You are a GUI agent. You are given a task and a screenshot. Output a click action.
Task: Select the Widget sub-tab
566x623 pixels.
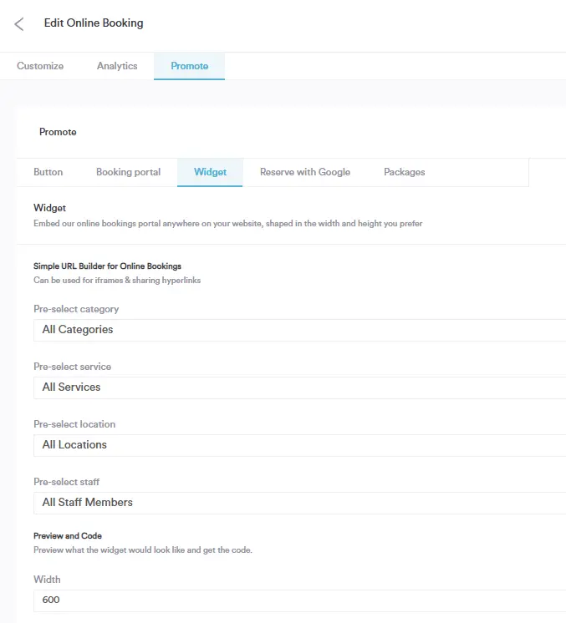coord(210,172)
